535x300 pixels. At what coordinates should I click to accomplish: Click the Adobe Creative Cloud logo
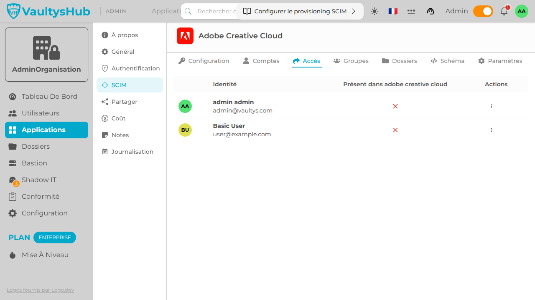[185, 36]
